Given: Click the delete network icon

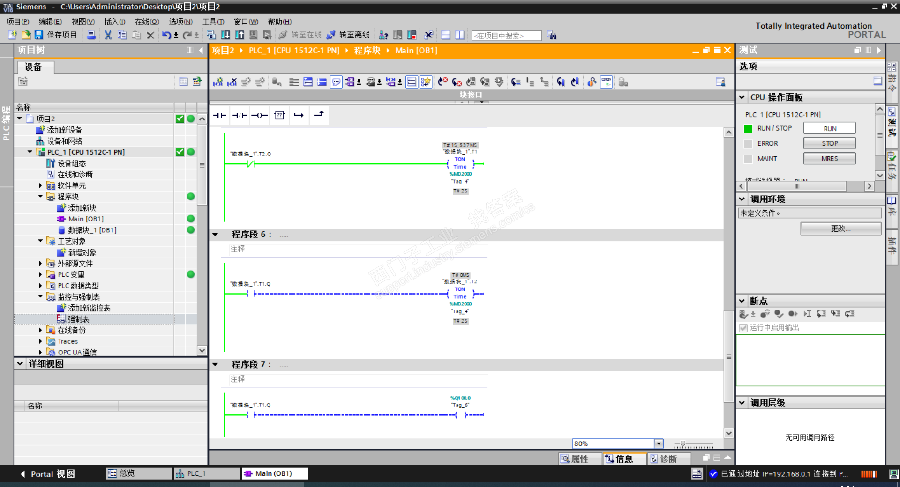Looking at the screenshot, I should 232,82.
